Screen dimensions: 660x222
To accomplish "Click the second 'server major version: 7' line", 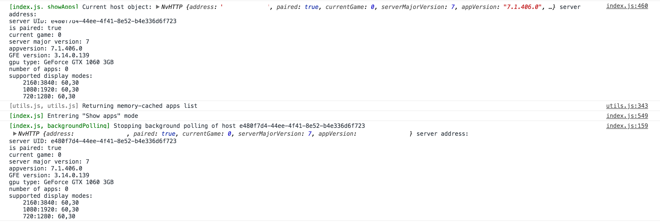I will (49, 162).
